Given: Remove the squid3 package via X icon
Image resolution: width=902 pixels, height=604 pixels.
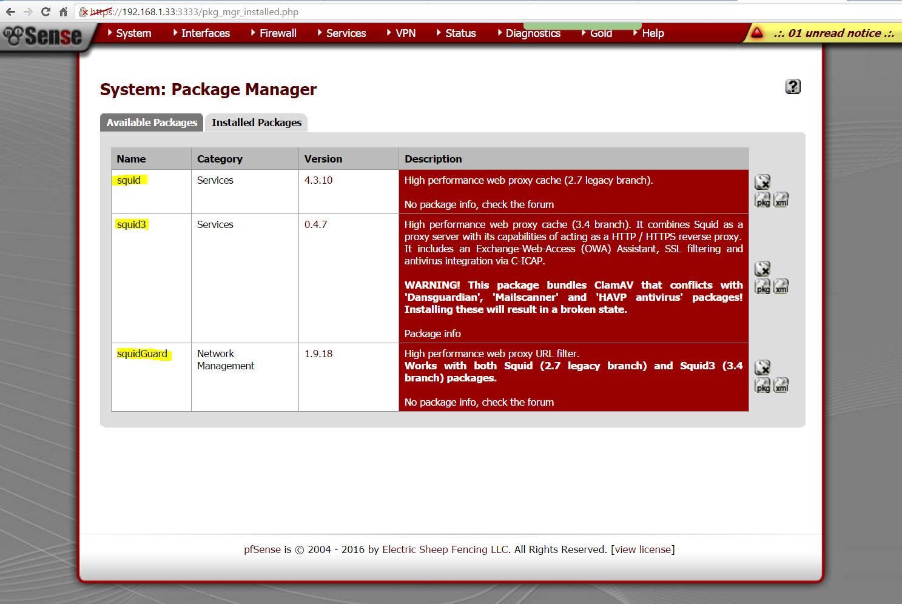Looking at the screenshot, I should 762,269.
